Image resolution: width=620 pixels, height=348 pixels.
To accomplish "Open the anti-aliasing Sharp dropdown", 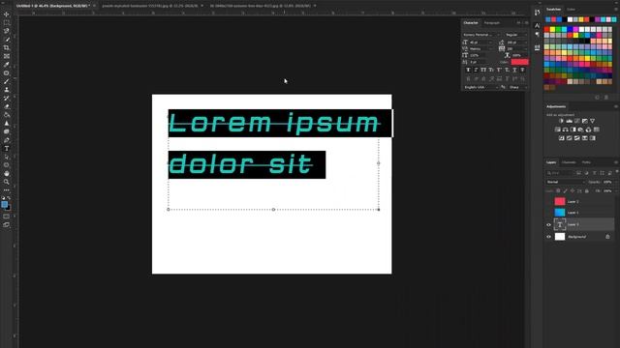I will pos(517,87).
